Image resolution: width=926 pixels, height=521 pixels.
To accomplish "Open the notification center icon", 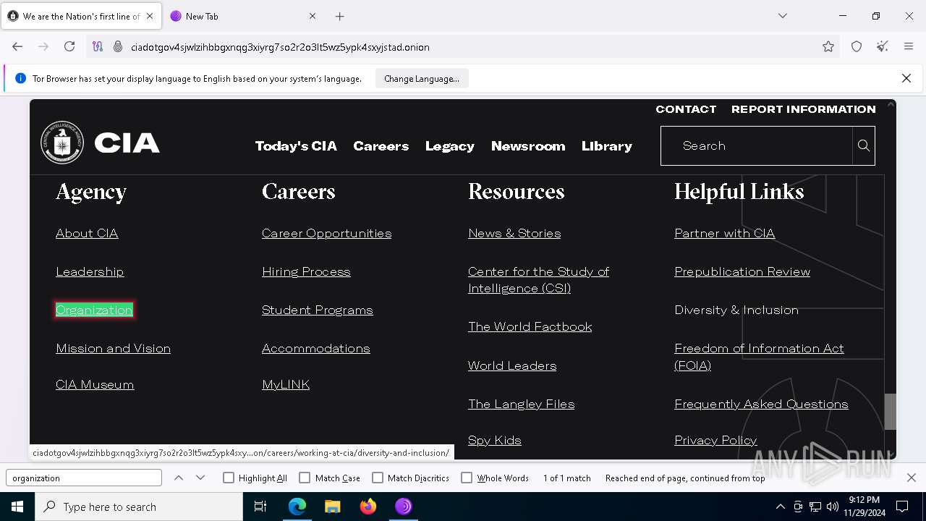I will (902, 507).
